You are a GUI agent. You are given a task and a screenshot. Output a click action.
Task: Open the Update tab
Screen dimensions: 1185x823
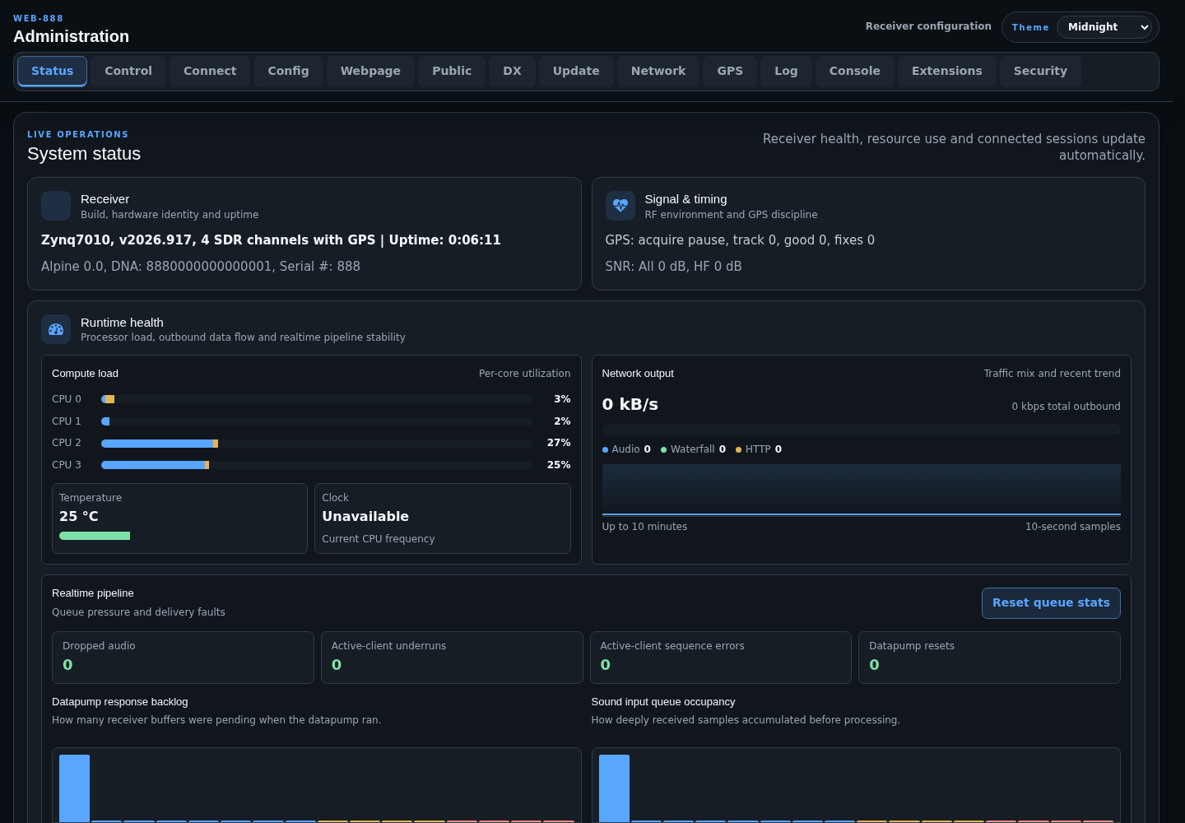point(576,72)
